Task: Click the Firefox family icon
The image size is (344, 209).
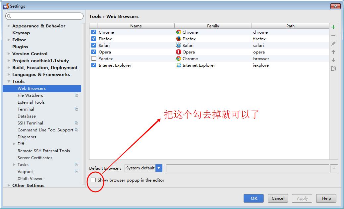Action: 179,39
